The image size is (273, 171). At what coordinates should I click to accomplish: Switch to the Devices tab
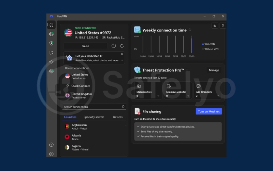tap(118, 117)
